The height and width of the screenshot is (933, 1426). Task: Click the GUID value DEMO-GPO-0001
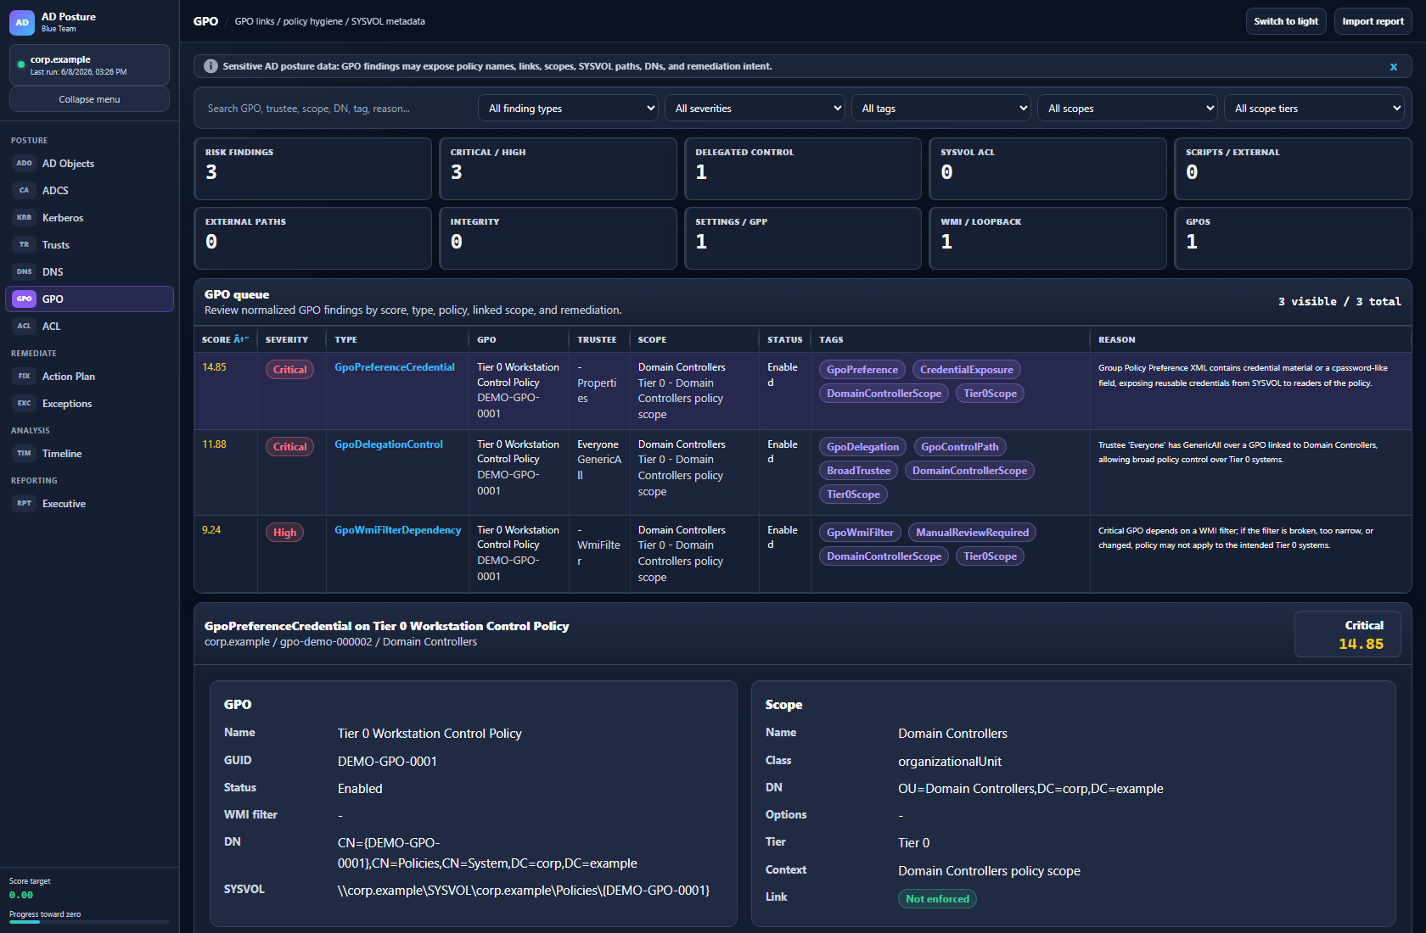[387, 761]
